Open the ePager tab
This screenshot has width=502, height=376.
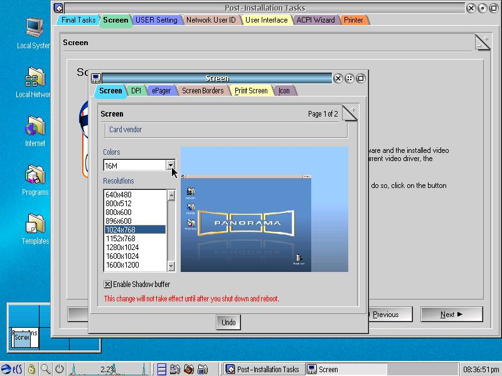click(x=161, y=90)
